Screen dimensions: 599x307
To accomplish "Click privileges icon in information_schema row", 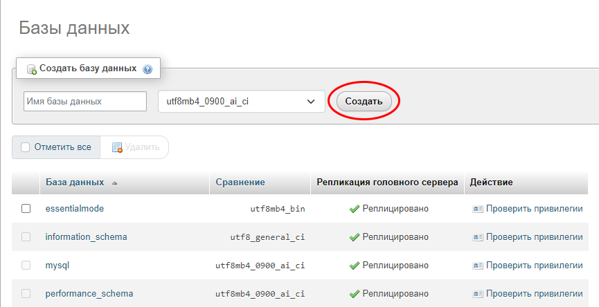I will tap(477, 237).
